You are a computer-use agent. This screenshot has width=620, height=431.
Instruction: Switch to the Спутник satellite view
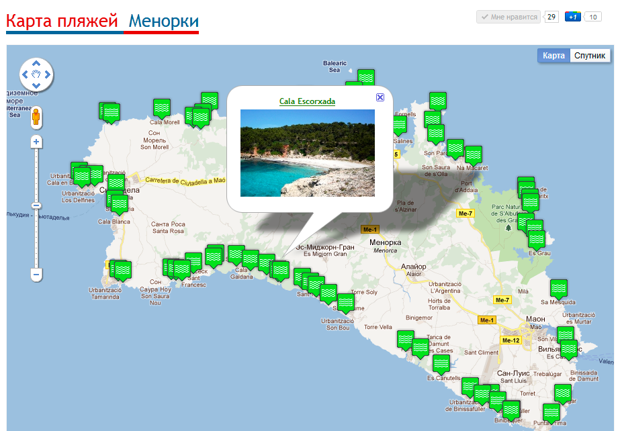click(590, 56)
